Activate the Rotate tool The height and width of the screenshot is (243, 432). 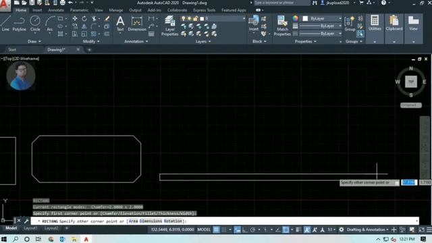pos(84,18)
